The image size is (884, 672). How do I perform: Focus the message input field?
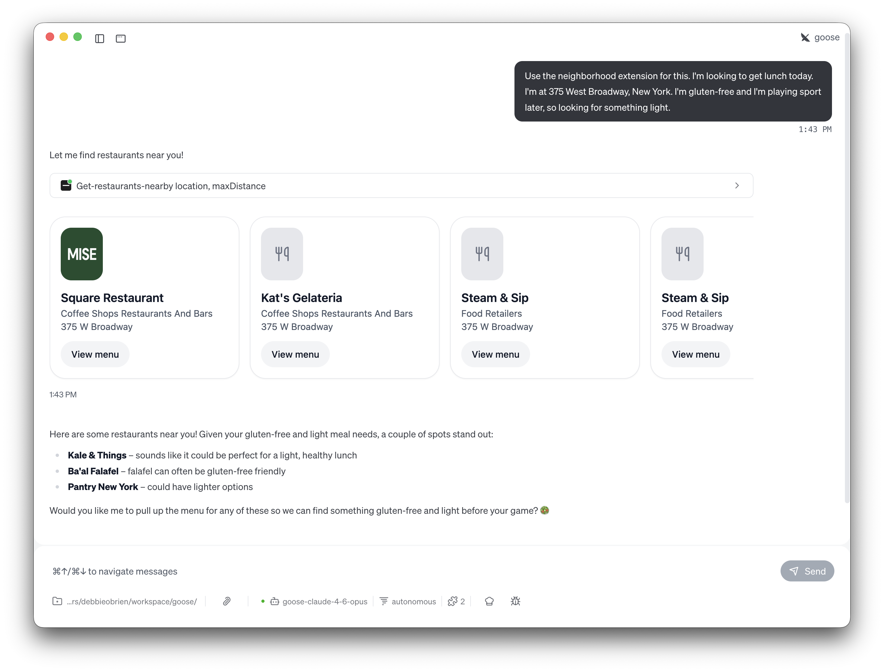pyautogui.click(x=400, y=571)
